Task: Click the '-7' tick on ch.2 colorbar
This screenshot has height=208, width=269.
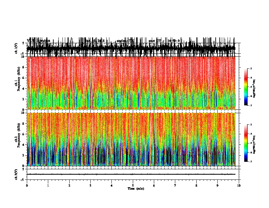Action: click(250, 161)
